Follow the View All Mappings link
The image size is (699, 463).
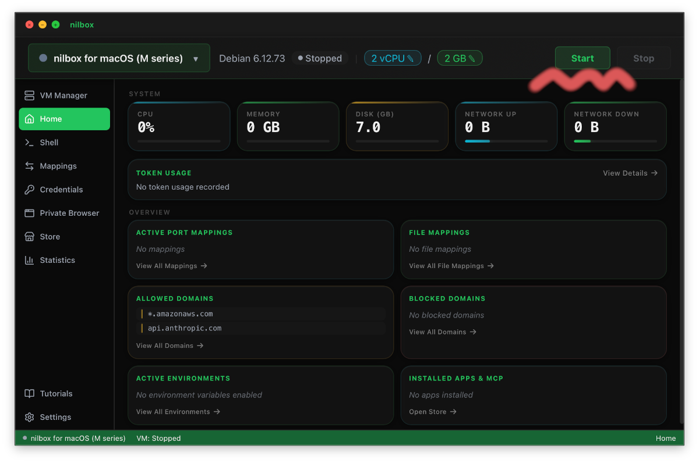coord(171,266)
